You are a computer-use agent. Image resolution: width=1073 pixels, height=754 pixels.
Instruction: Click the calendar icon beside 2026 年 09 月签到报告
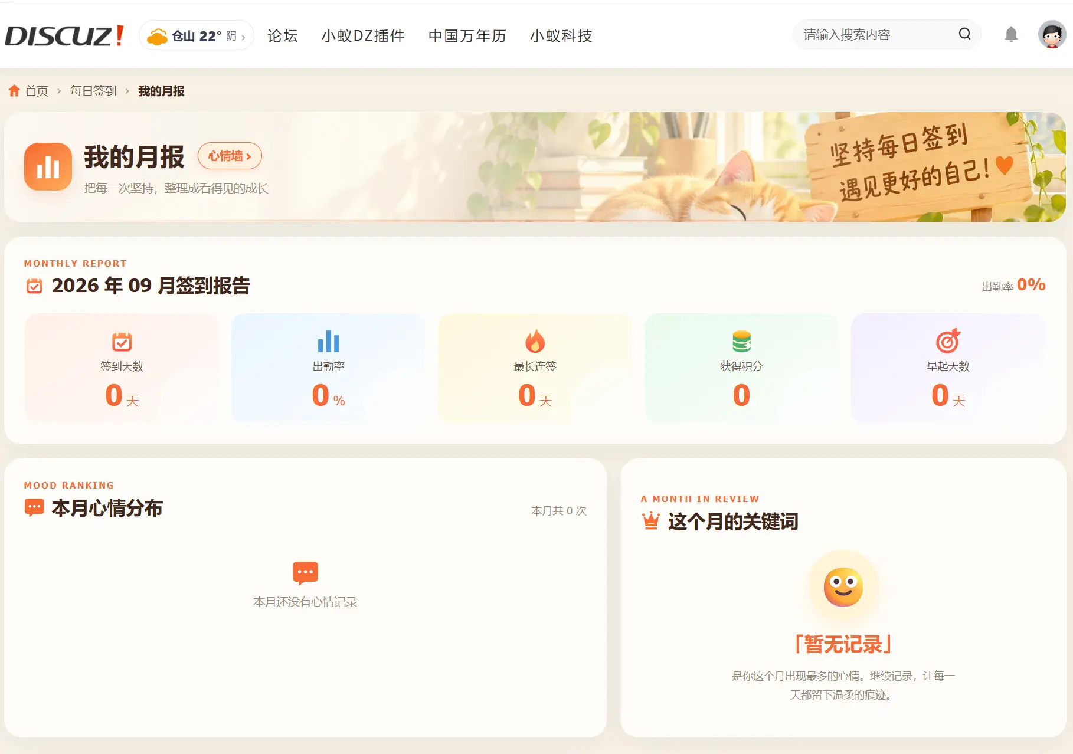coord(34,286)
